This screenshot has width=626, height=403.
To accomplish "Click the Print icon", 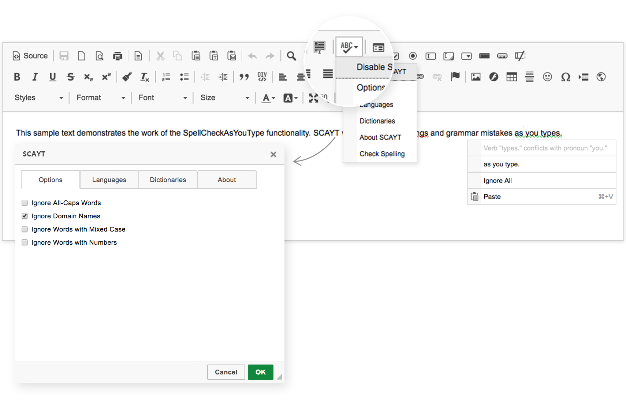I will point(118,56).
